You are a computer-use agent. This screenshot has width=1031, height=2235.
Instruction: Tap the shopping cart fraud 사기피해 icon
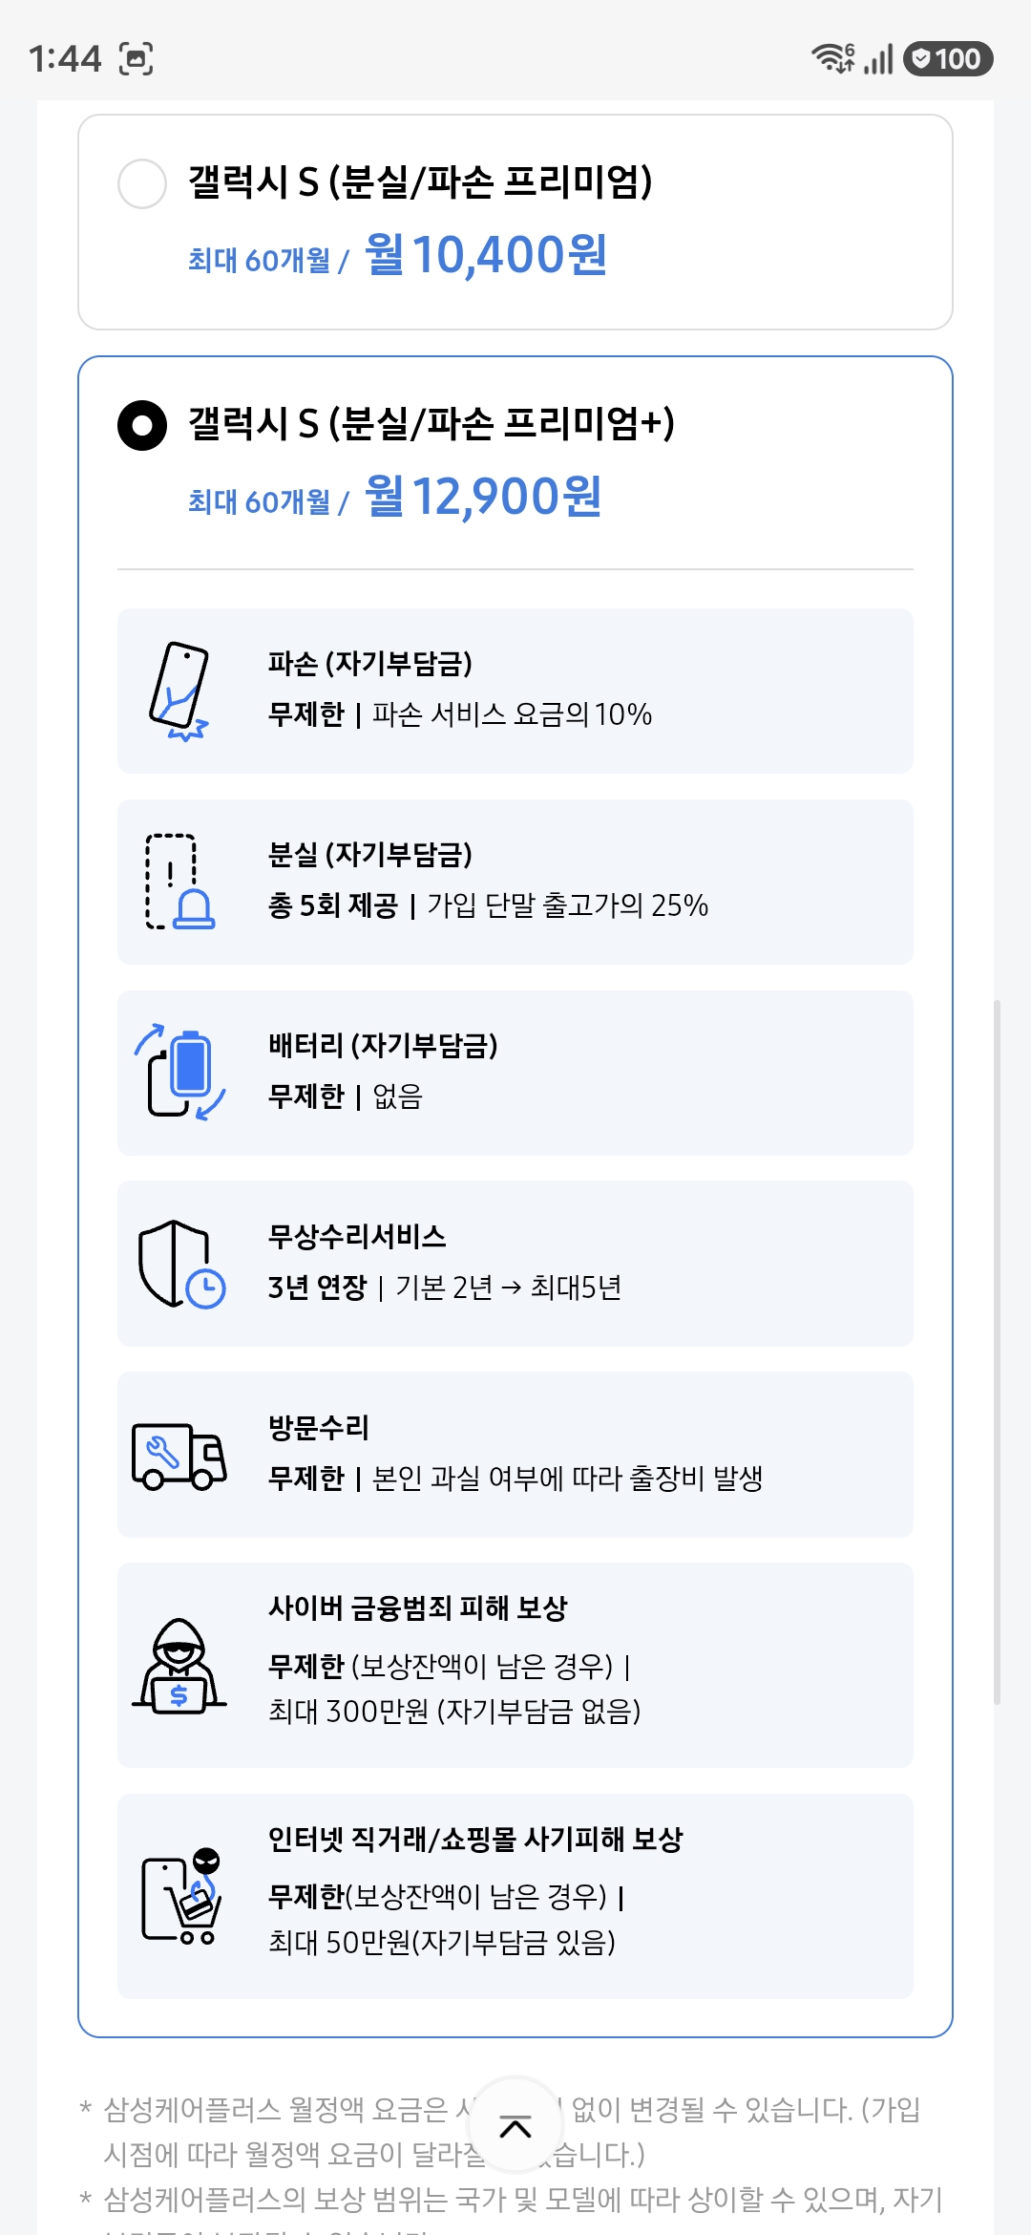coord(181,1897)
